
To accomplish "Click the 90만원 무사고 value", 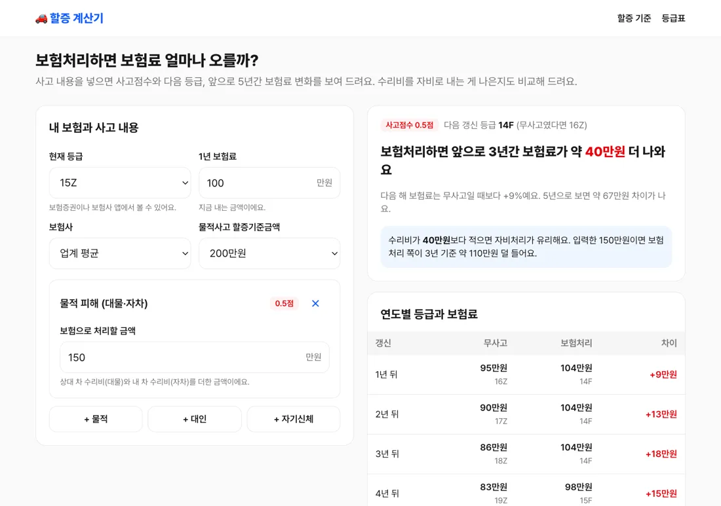I will point(494,407).
